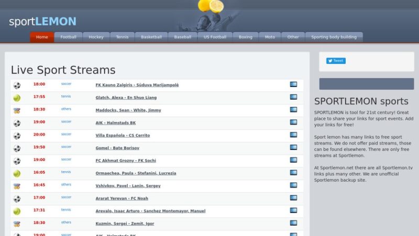Click the soccer ball icon for Gomel - Bate Borisov row

[17, 148]
